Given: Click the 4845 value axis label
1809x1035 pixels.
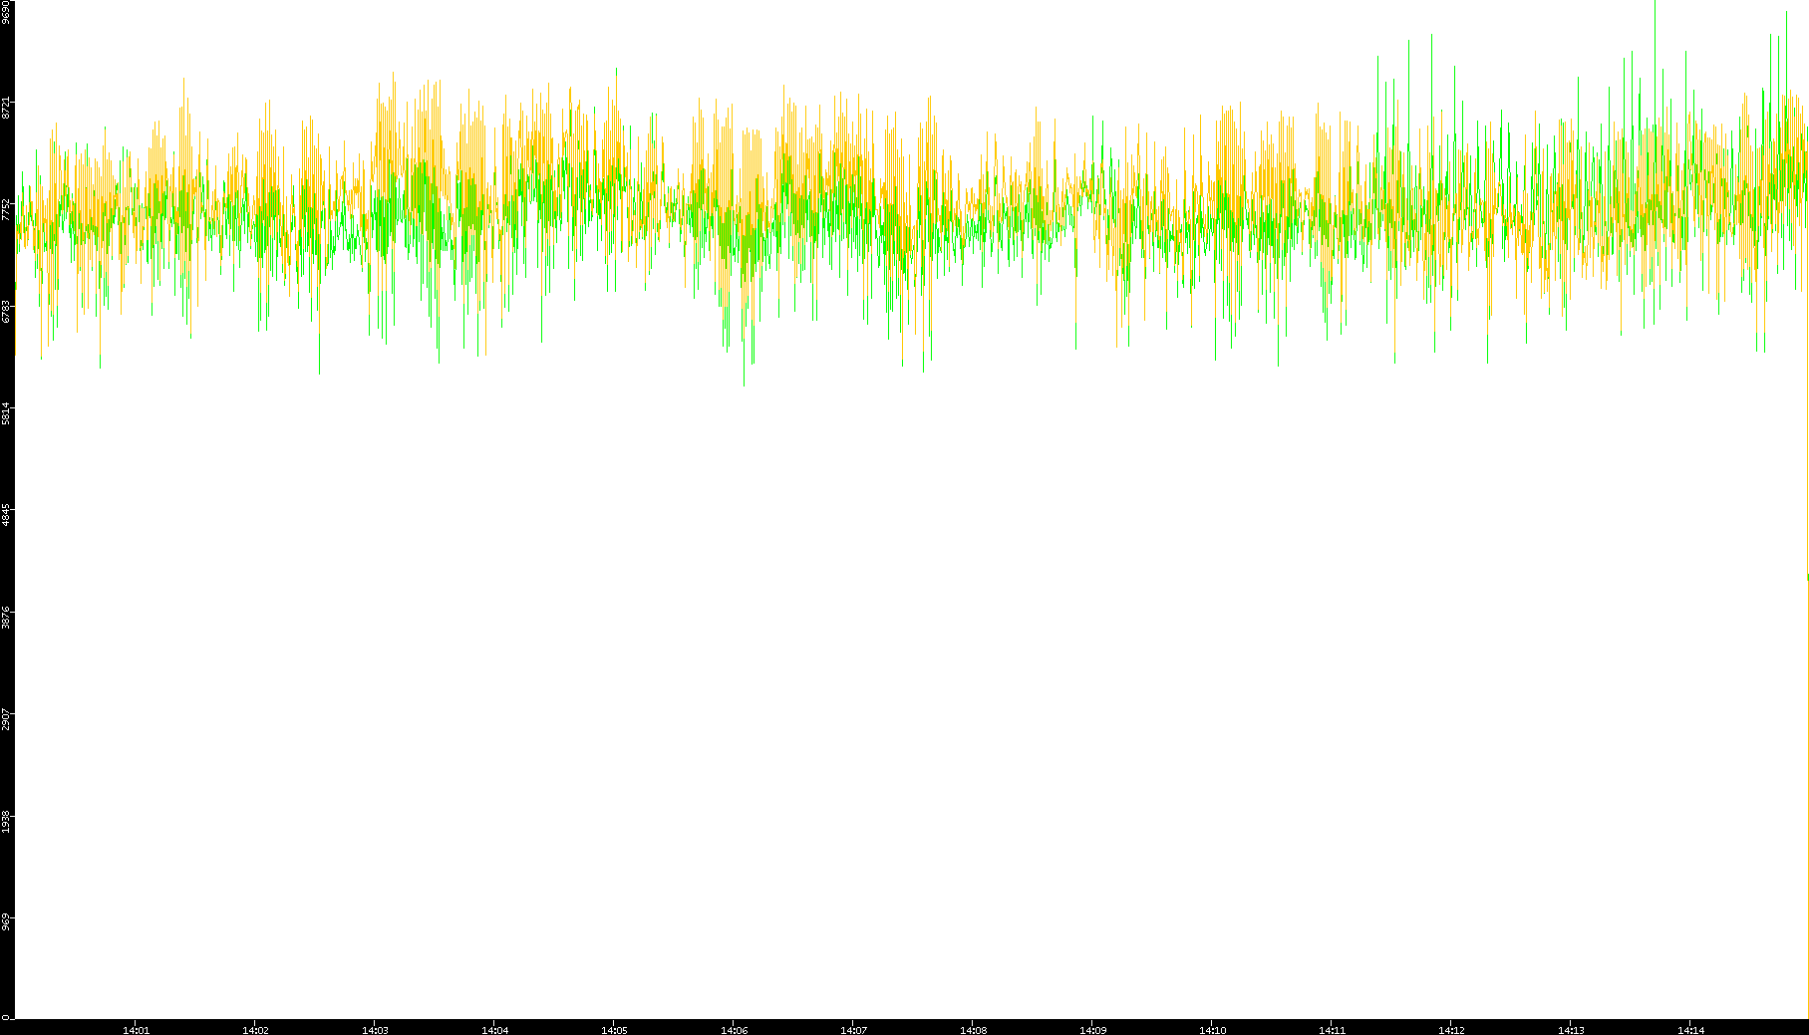Looking at the screenshot, I should click(x=6, y=515).
